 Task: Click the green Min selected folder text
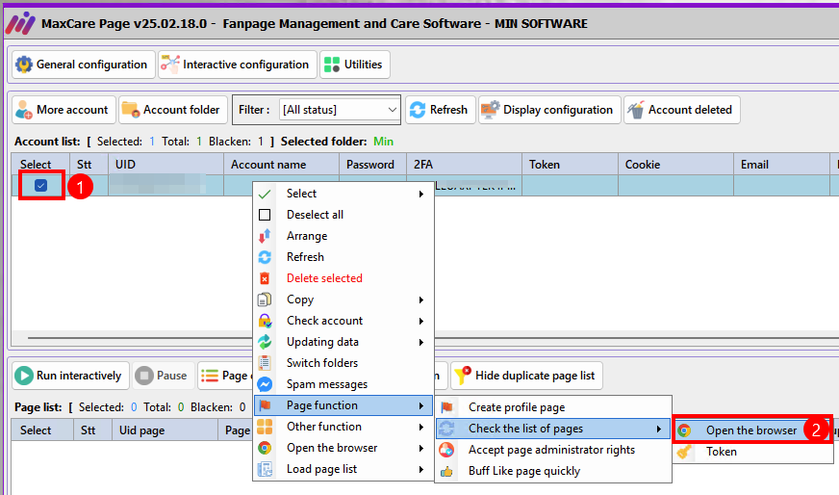tap(383, 142)
